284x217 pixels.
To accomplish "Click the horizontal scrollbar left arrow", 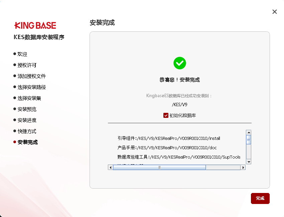I will pos(110,168).
